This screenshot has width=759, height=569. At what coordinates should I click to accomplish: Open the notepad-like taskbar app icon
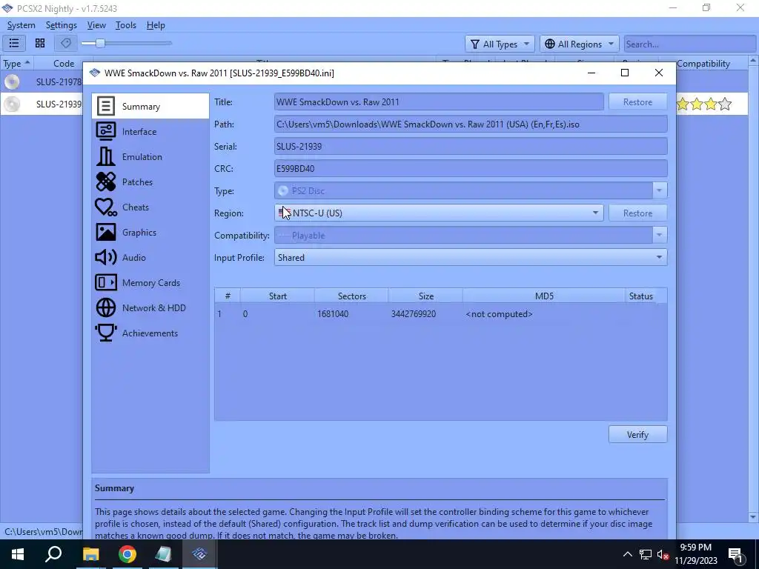coord(163,554)
